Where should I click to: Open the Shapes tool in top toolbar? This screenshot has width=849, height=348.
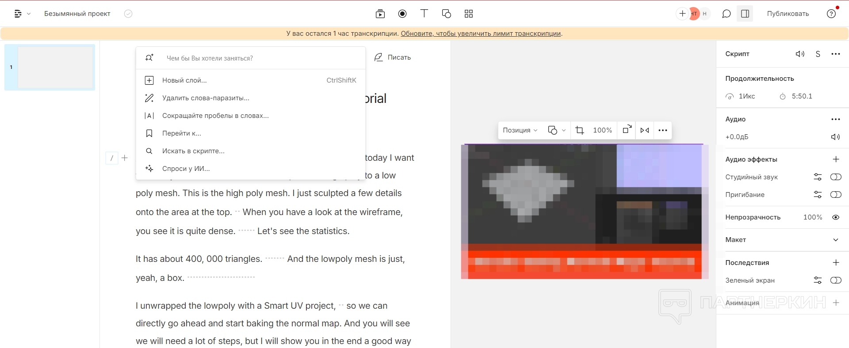(x=447, y=14)
